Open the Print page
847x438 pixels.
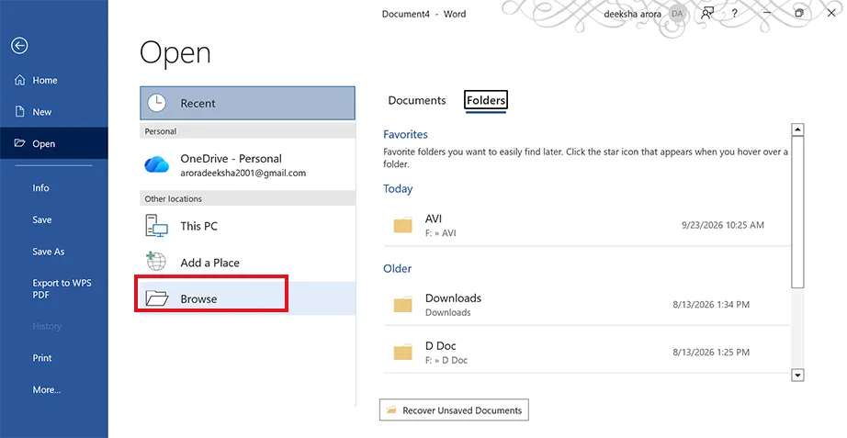(42, 358)
